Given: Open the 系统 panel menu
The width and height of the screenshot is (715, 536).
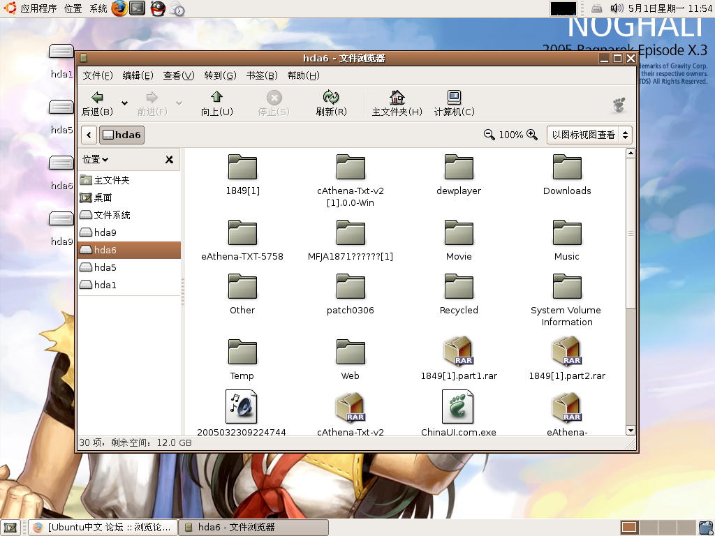Looking at the screenshot, I should [x=98, y=8].
